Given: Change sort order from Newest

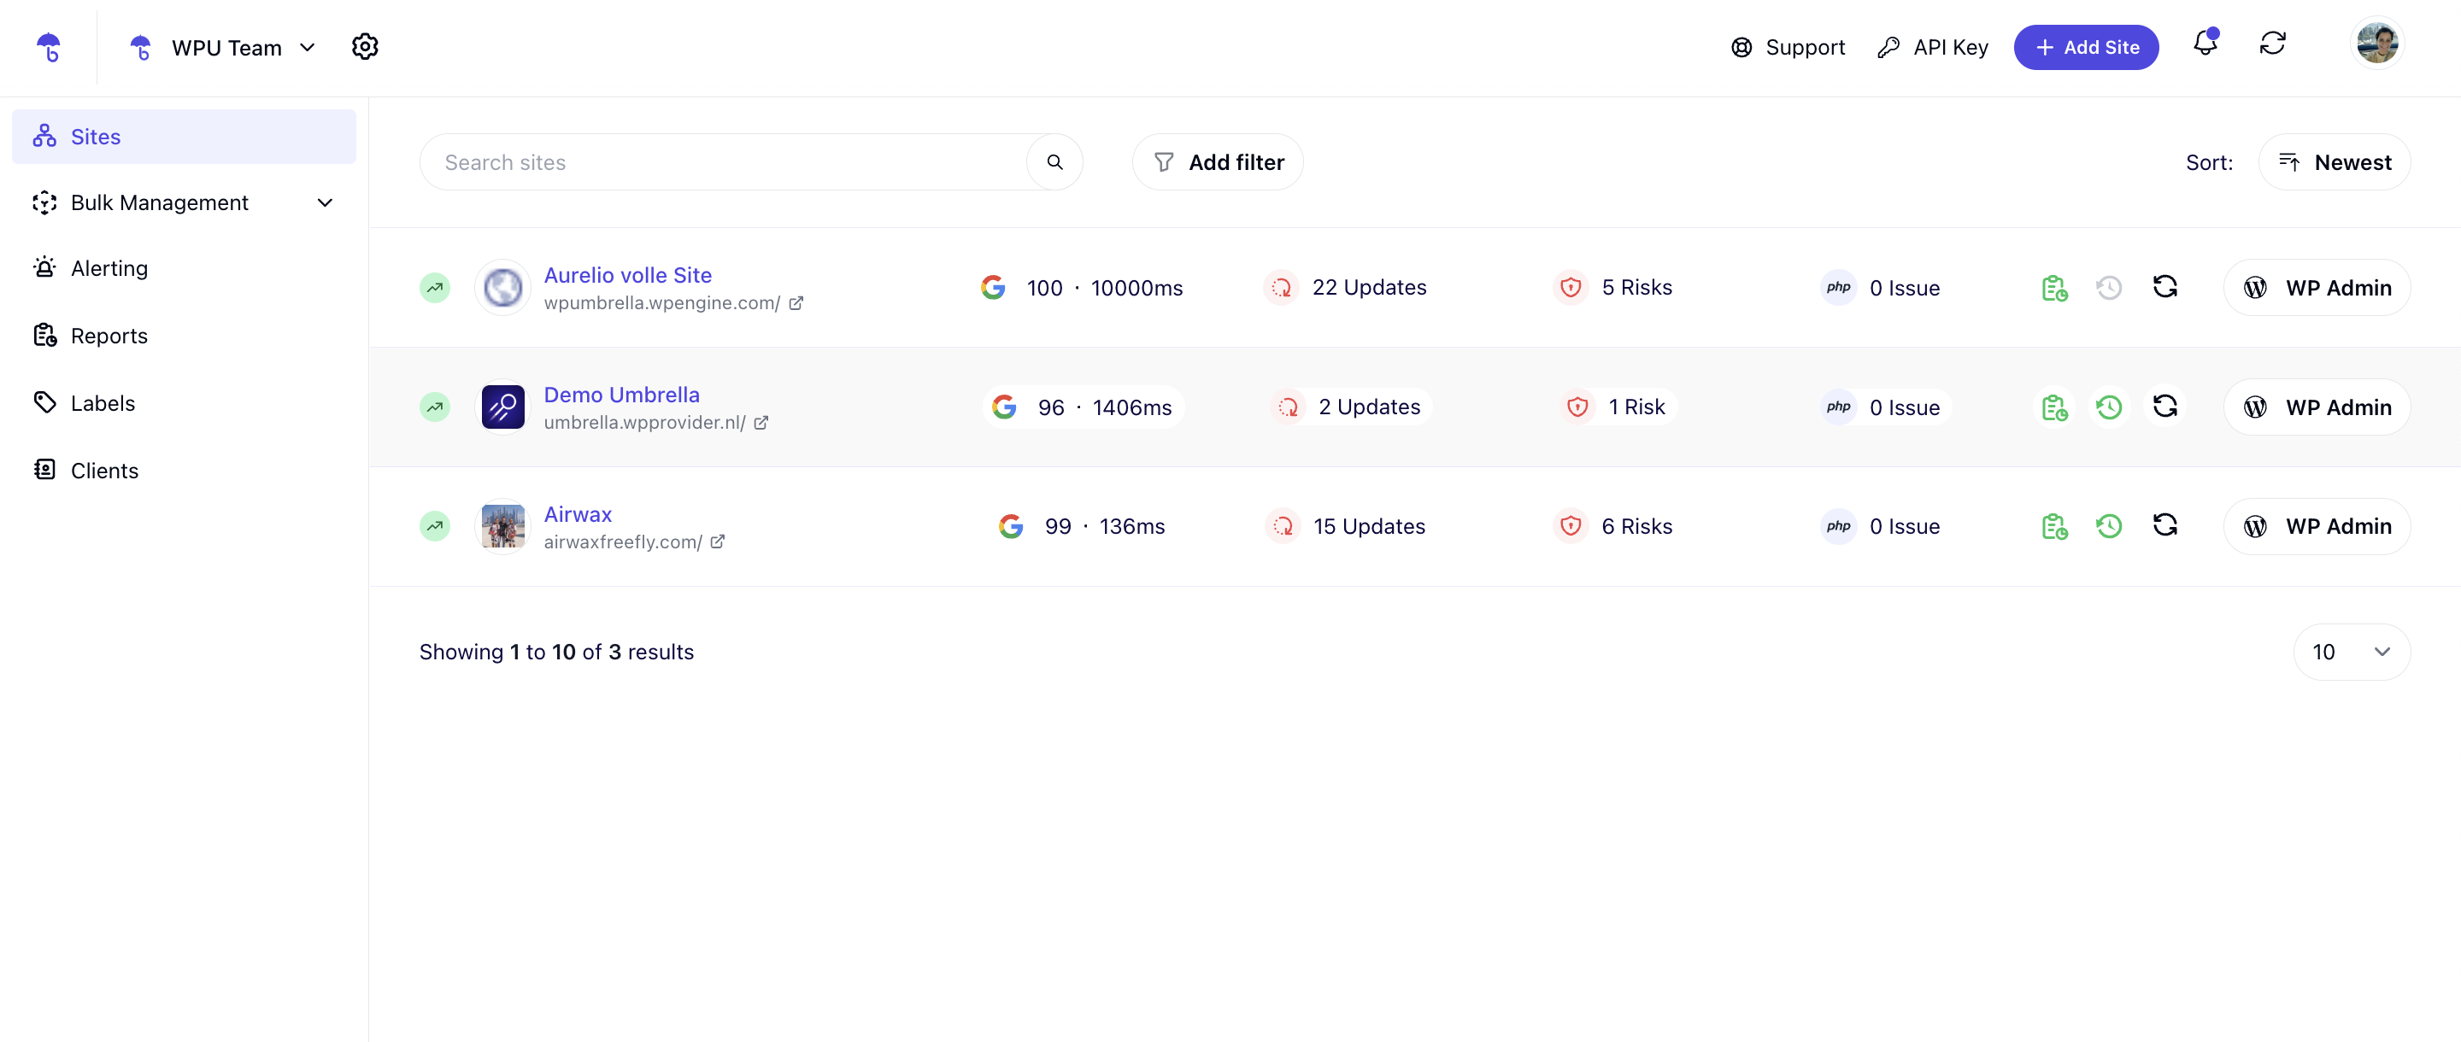Looking at the screenshot, I should point(2333,162).
